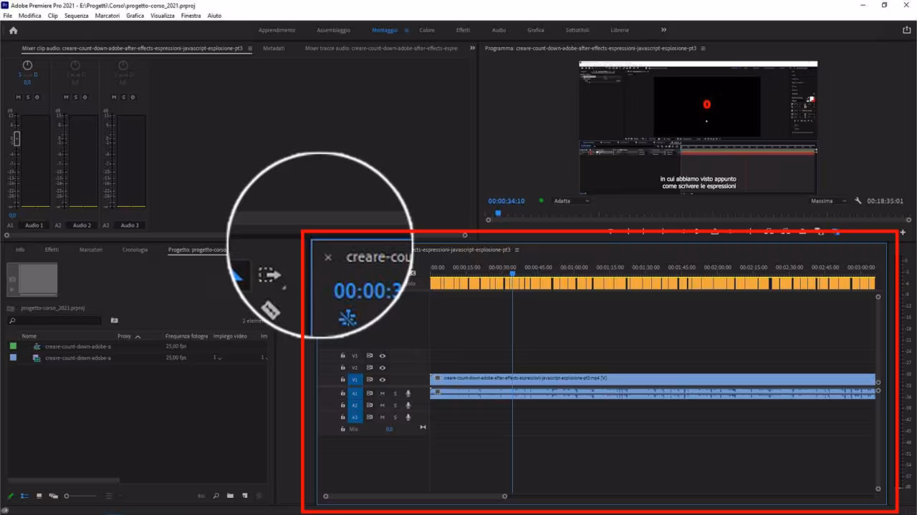Solo timeline track A2
The image size is (917, 515).
(x=395, y=406)
